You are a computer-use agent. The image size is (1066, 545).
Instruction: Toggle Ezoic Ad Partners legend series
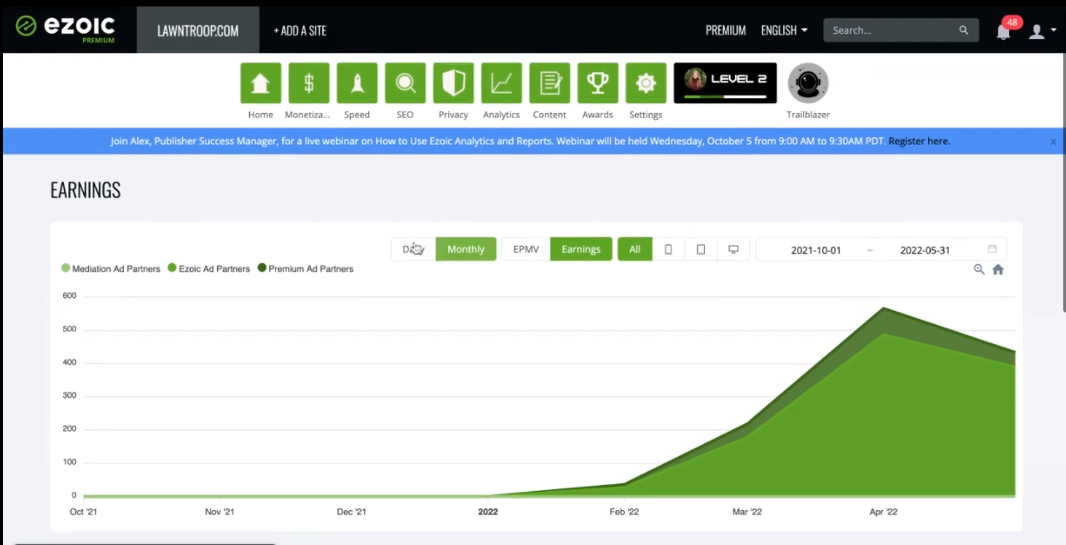(x=208, y=269)
